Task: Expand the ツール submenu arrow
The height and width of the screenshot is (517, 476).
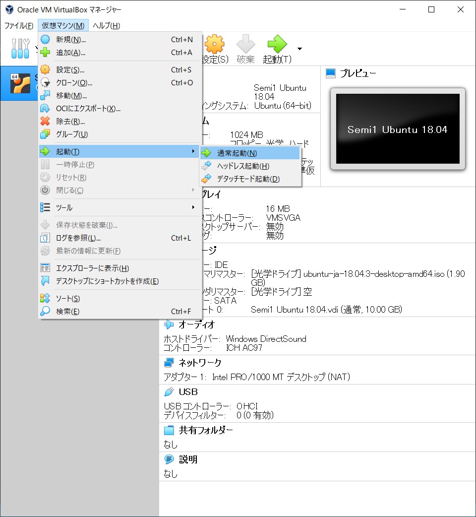Action: pyautogui.click(x=193, y=207)
